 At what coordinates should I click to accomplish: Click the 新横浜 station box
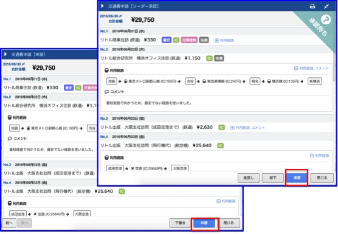click(315, 81)
